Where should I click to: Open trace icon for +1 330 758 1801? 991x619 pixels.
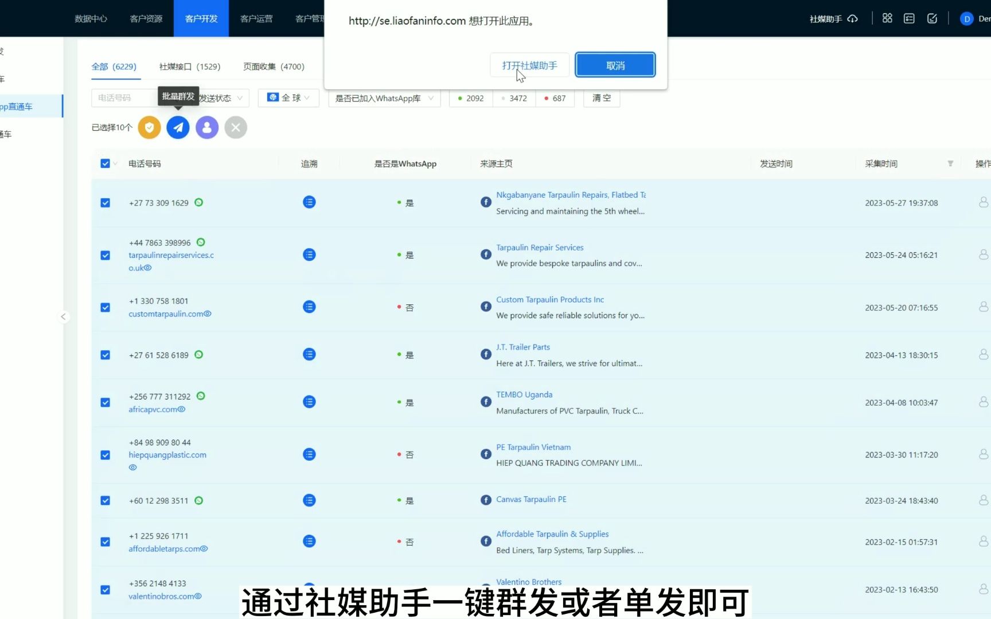point(309,307)
